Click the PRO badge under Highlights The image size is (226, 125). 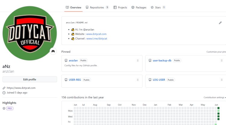point(10,108)
